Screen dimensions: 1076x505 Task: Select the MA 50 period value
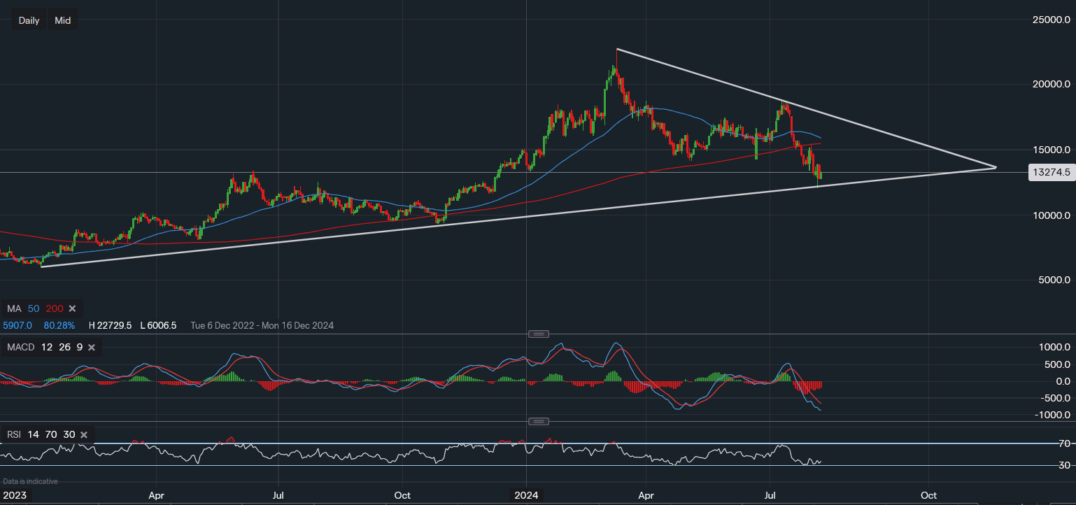point(34,308)
